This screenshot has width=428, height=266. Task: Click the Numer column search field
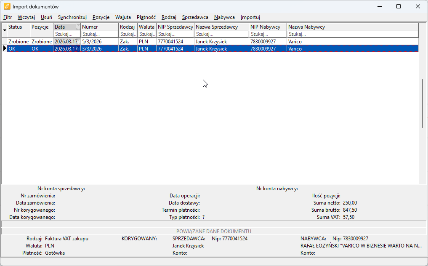click(x=99, y=34)
